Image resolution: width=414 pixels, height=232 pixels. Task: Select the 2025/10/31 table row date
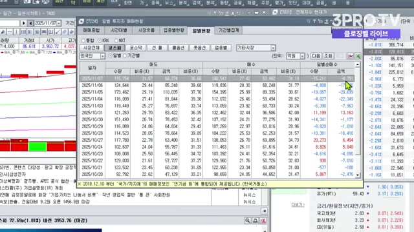click(92, 113)
